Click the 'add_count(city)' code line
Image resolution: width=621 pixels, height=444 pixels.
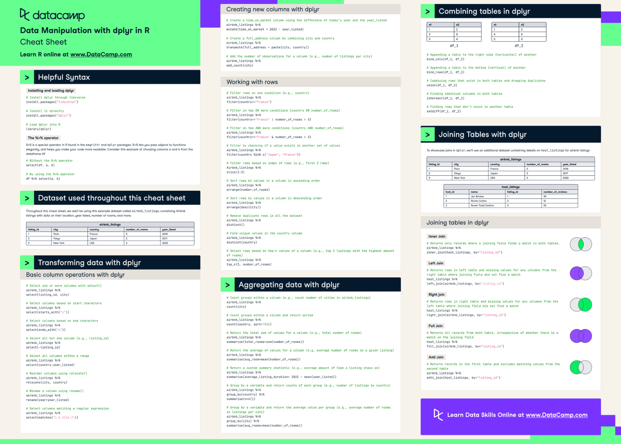coord(240,66)
